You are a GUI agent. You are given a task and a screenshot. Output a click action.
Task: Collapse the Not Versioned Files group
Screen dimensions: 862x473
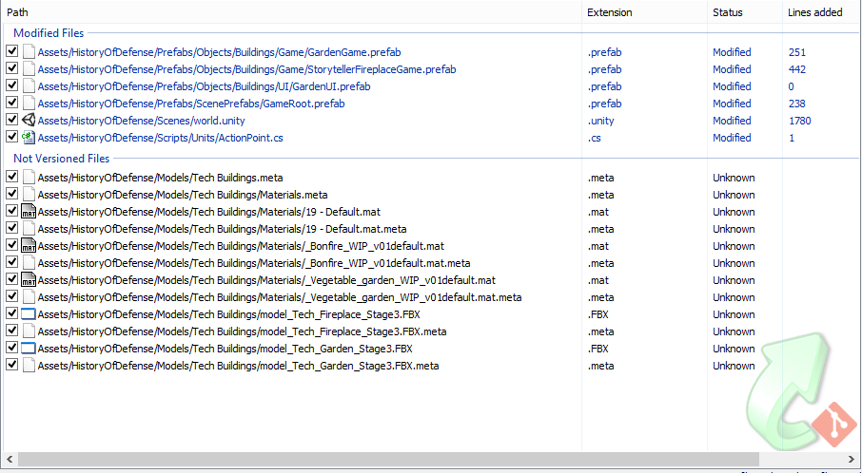61,159
